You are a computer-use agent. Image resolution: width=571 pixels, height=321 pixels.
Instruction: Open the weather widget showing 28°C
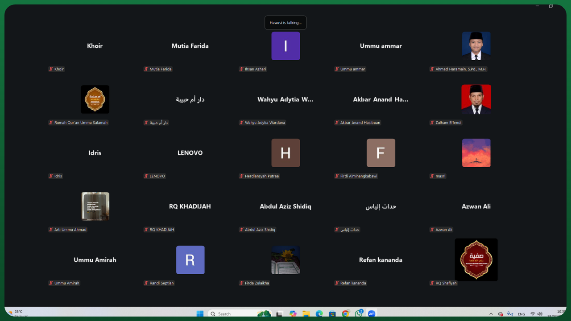point(18,313)
